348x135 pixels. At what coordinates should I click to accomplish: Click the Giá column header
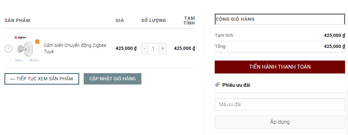(120, 20)
